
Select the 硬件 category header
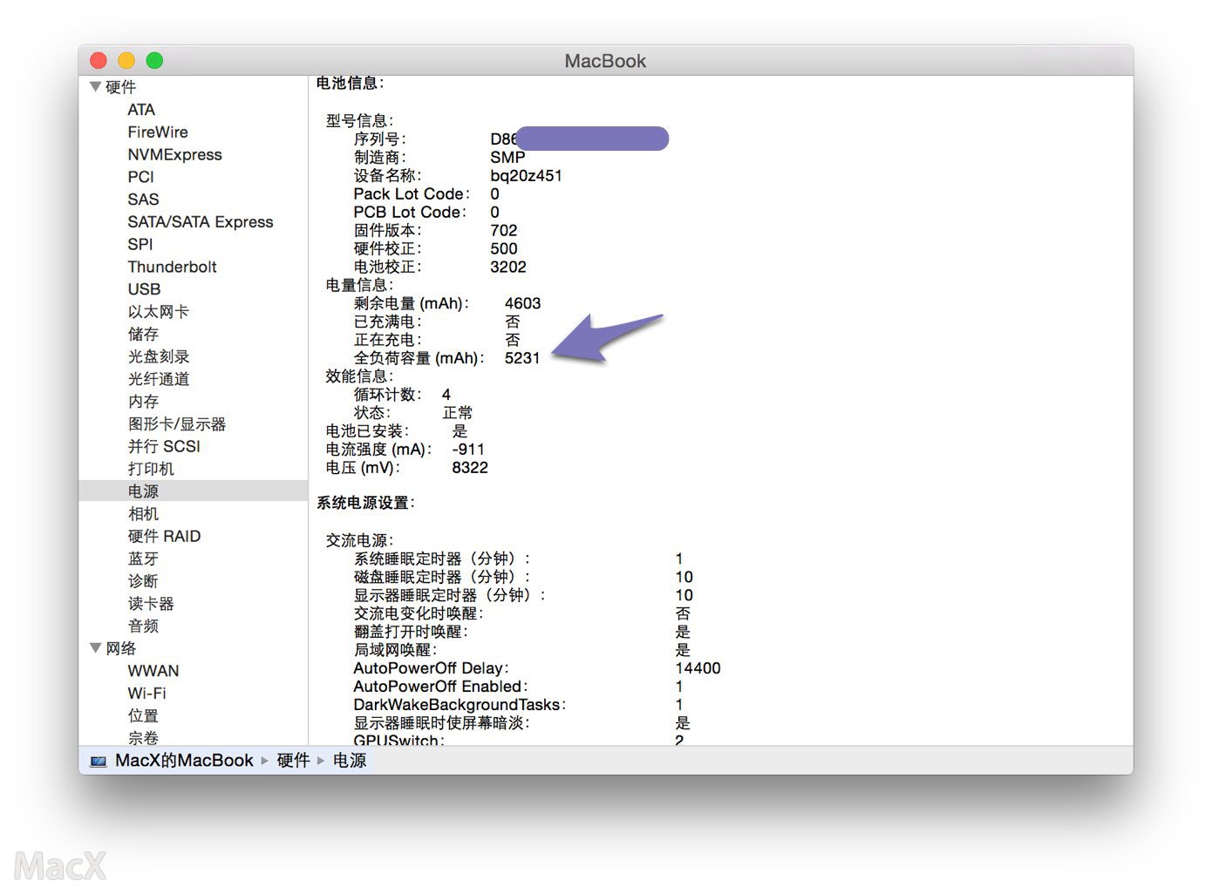click(121, 87)
